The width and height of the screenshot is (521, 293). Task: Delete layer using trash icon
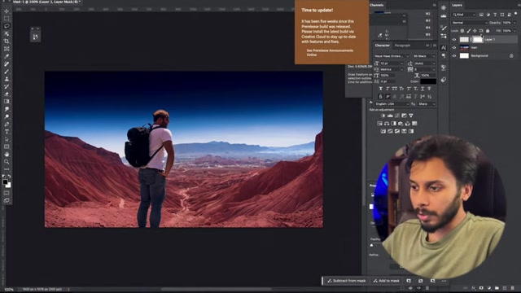pos(512,288)
